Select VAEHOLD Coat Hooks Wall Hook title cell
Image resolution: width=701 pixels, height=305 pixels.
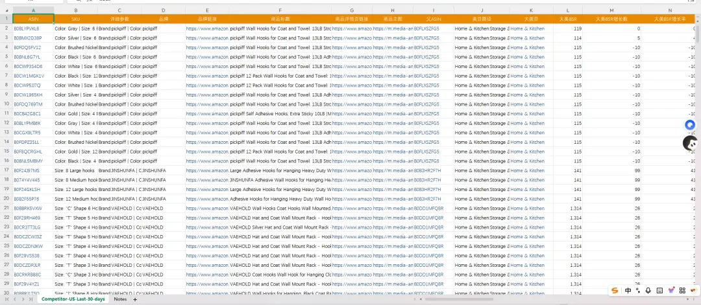[x=280, y=274]
